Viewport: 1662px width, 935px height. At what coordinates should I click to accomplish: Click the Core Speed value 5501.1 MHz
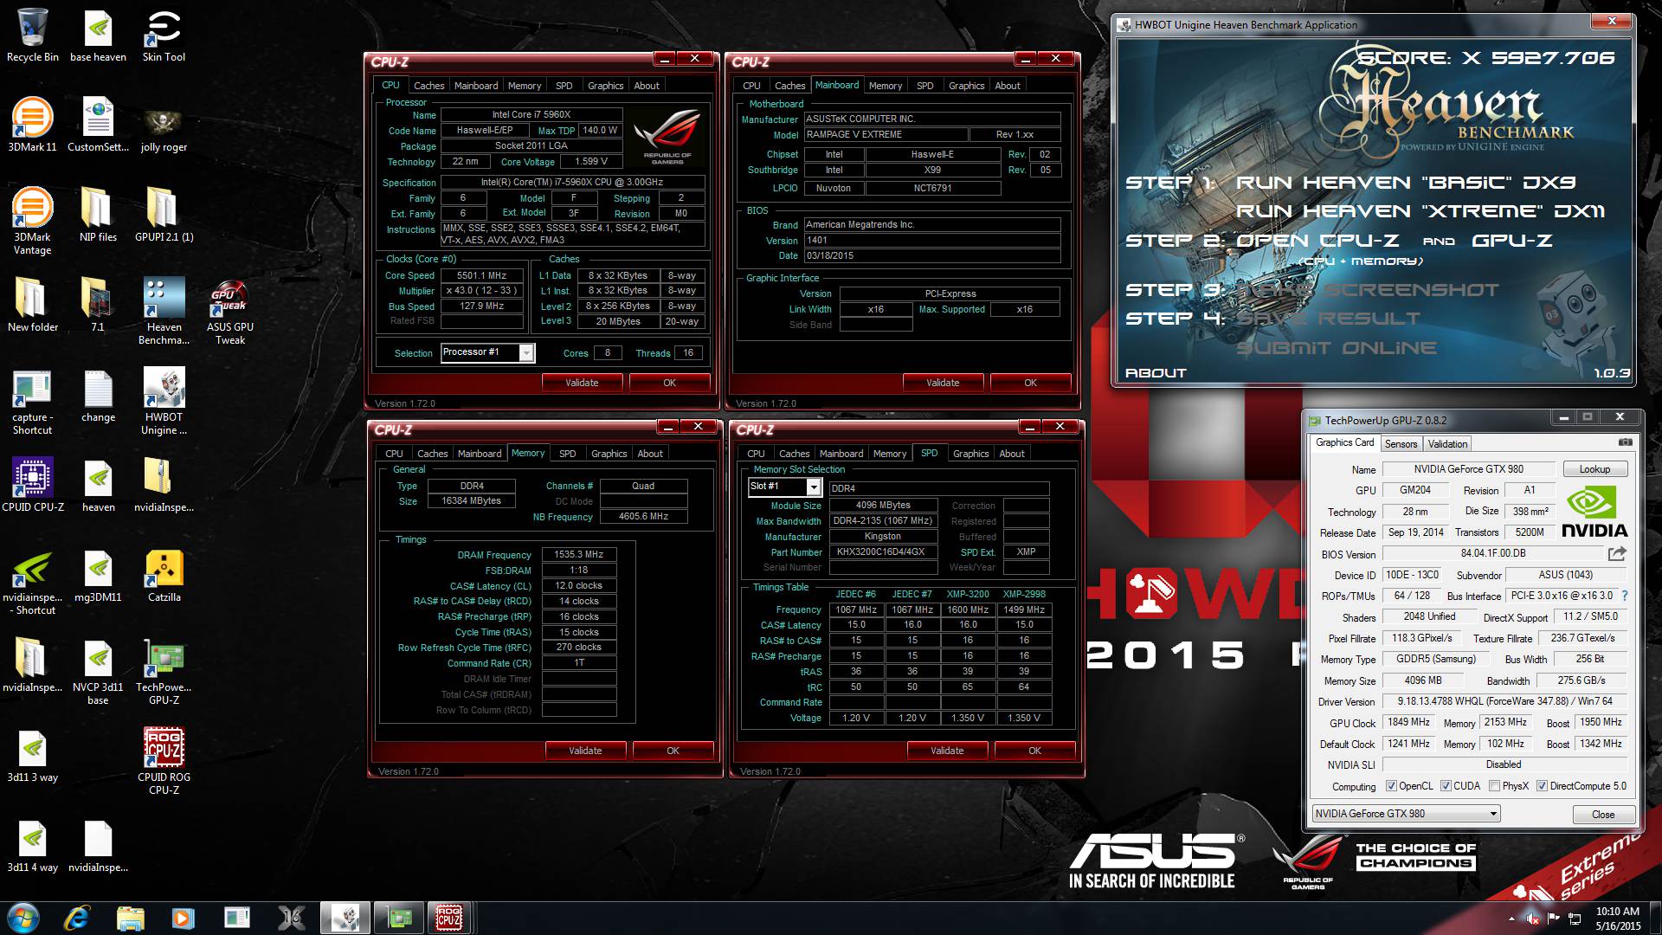pyautogui.click(x=481, y=275)
